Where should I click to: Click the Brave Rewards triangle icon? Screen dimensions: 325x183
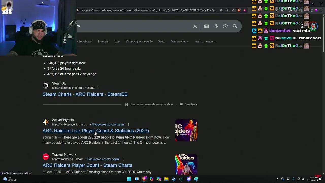point(245,10)
